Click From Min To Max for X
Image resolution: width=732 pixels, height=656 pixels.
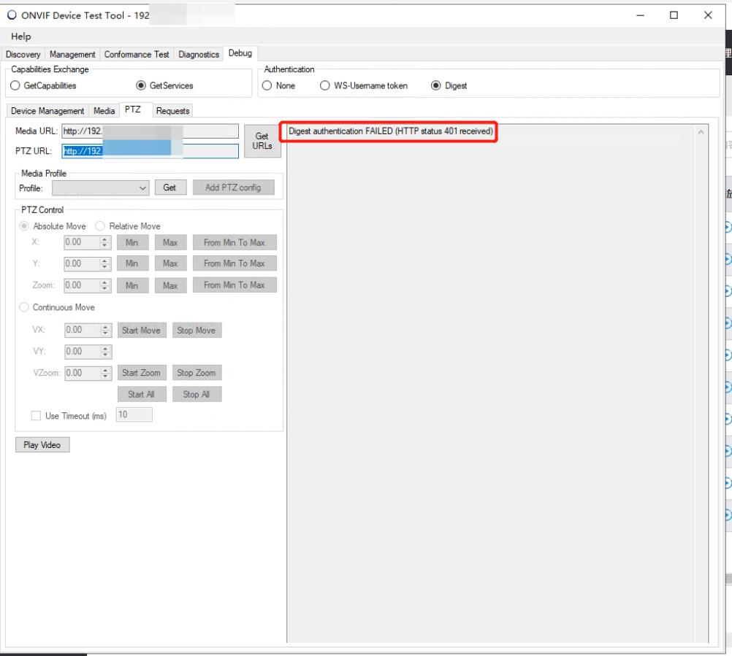click(x=235, y=242)
